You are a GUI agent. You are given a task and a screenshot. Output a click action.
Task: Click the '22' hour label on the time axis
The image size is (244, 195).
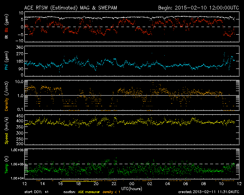click(114, 184)
